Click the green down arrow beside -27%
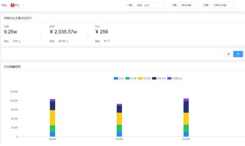245x146 pixels. (20, 41)
